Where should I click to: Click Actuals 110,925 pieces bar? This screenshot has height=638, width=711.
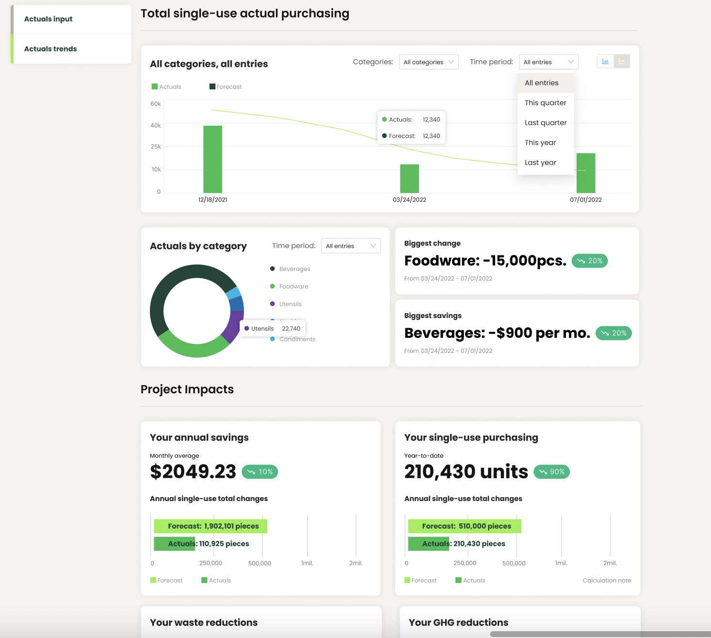click(175, 544)
